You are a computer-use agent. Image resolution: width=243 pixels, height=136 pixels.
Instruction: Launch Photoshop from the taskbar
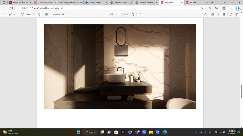tap(123, 132)
